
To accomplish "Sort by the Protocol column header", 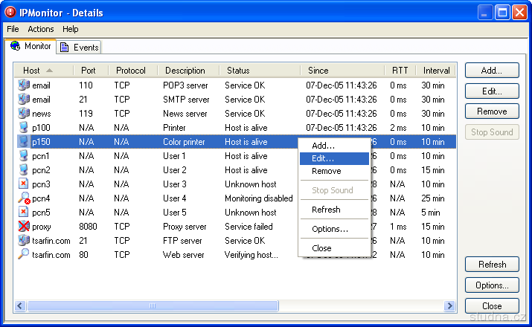I will click(x=131, y=71).
